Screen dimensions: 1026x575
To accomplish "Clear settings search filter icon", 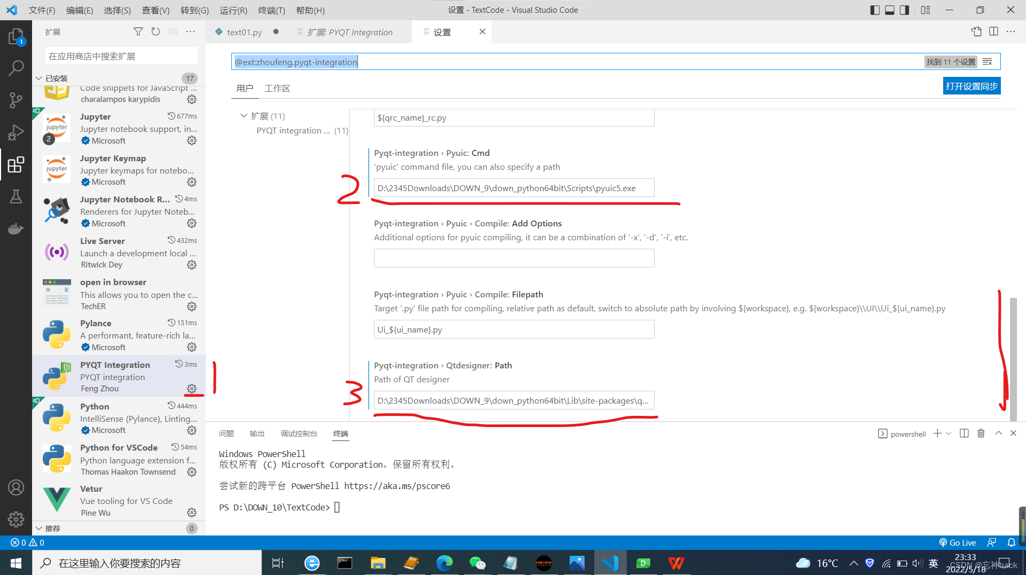I will (988, 62).
